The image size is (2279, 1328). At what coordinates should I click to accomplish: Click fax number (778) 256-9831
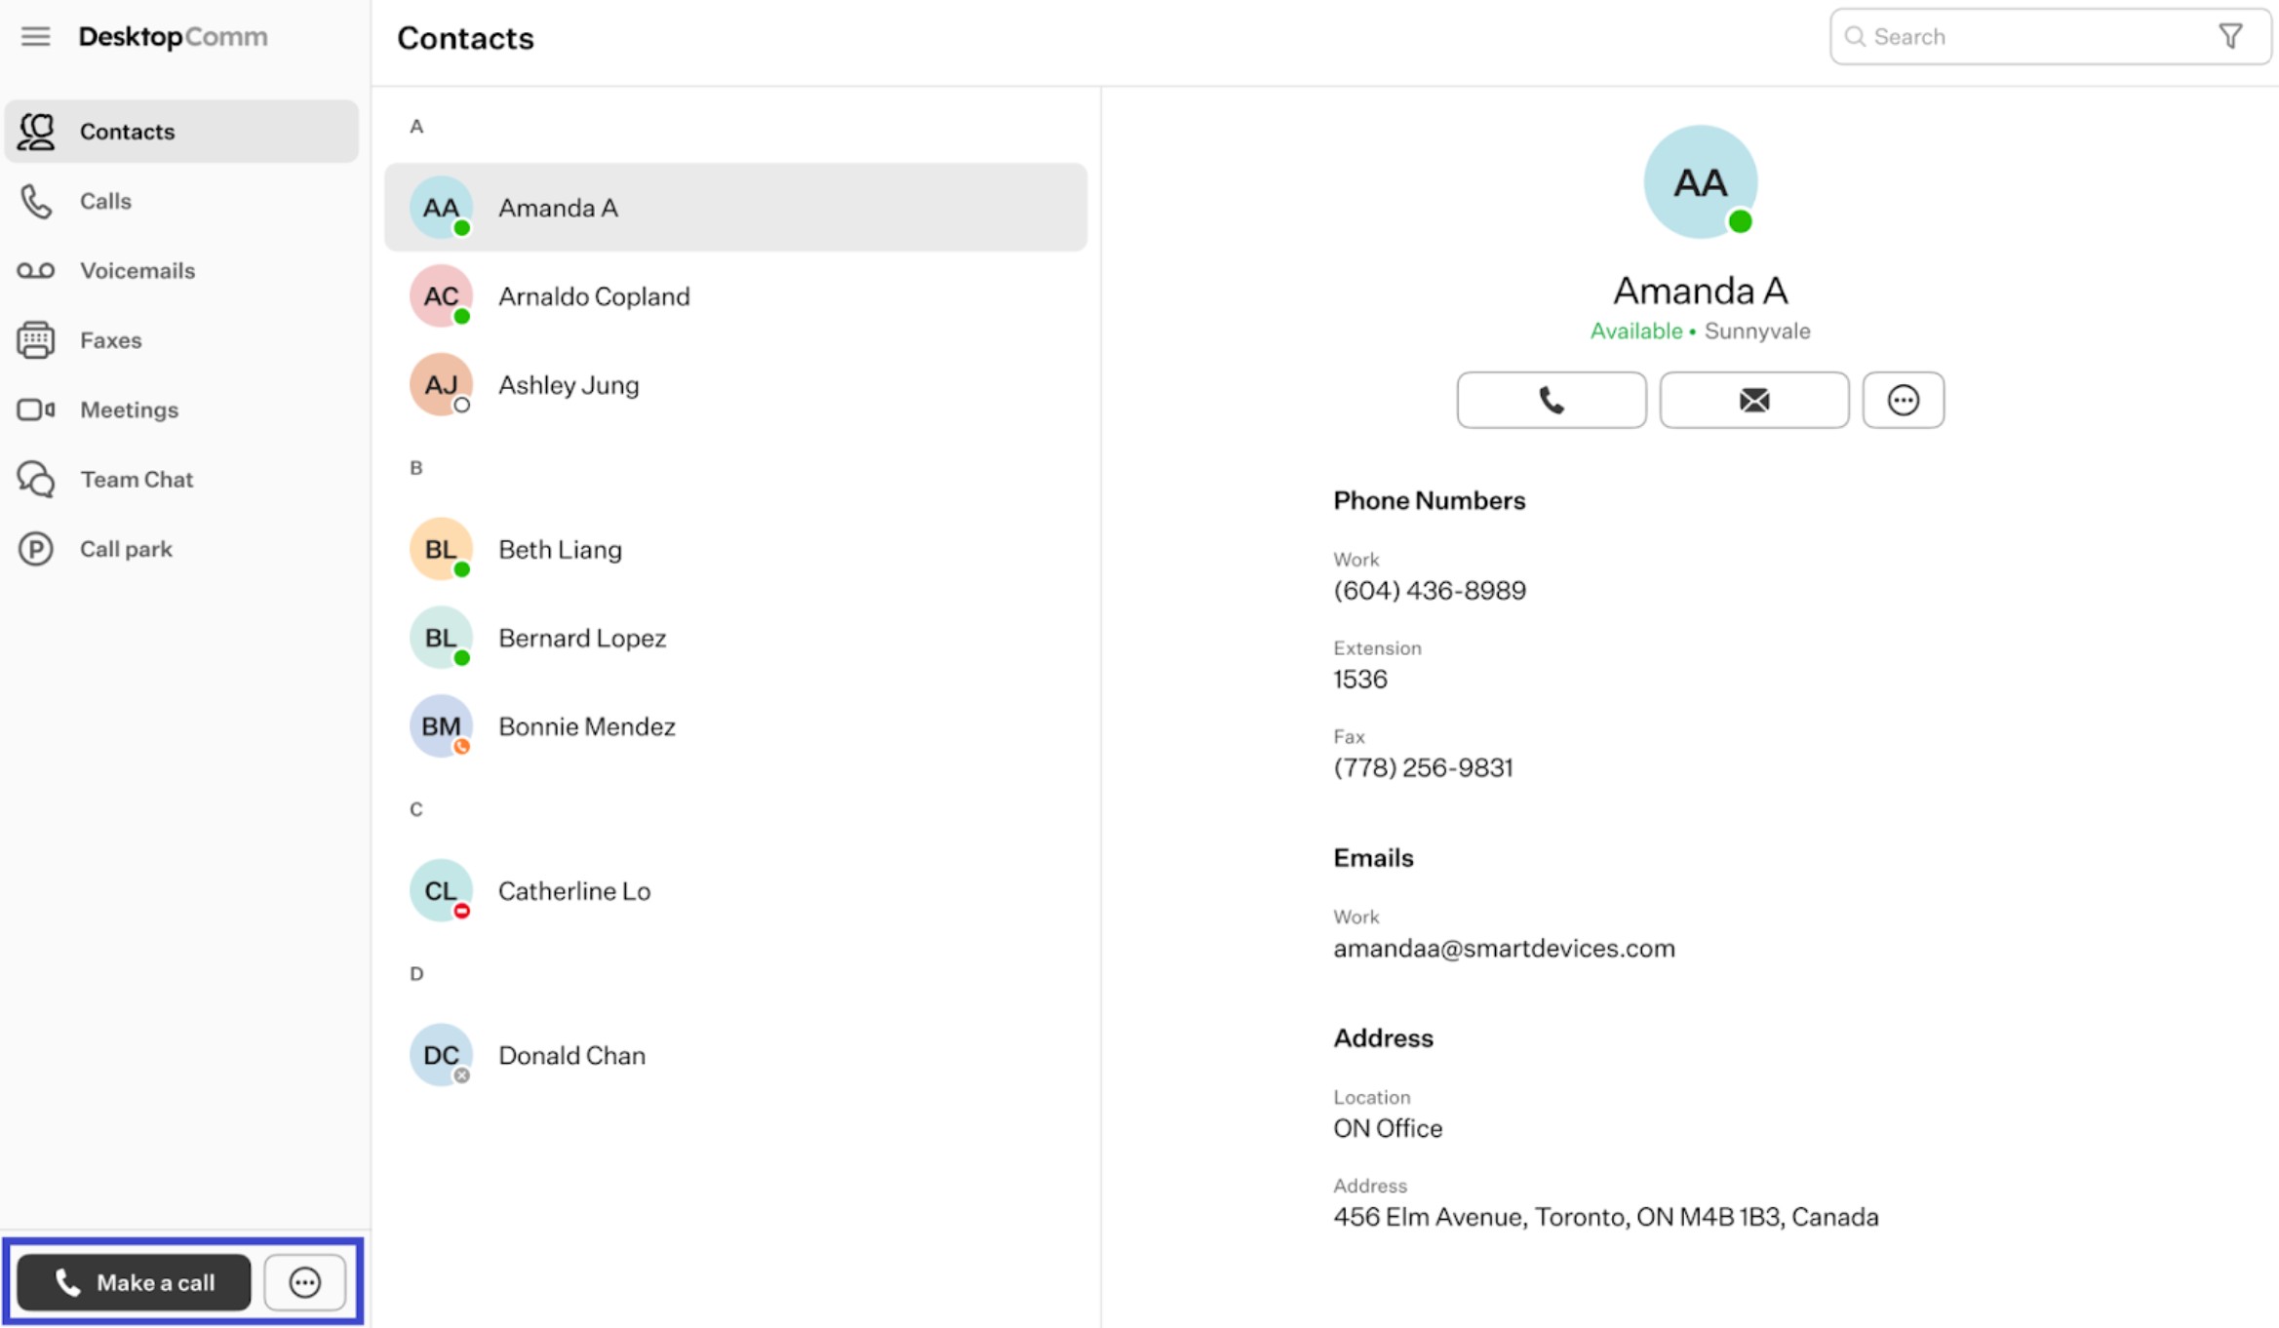(1423, 768)
